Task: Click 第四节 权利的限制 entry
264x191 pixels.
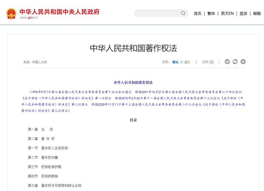Action: click(43, 176)
